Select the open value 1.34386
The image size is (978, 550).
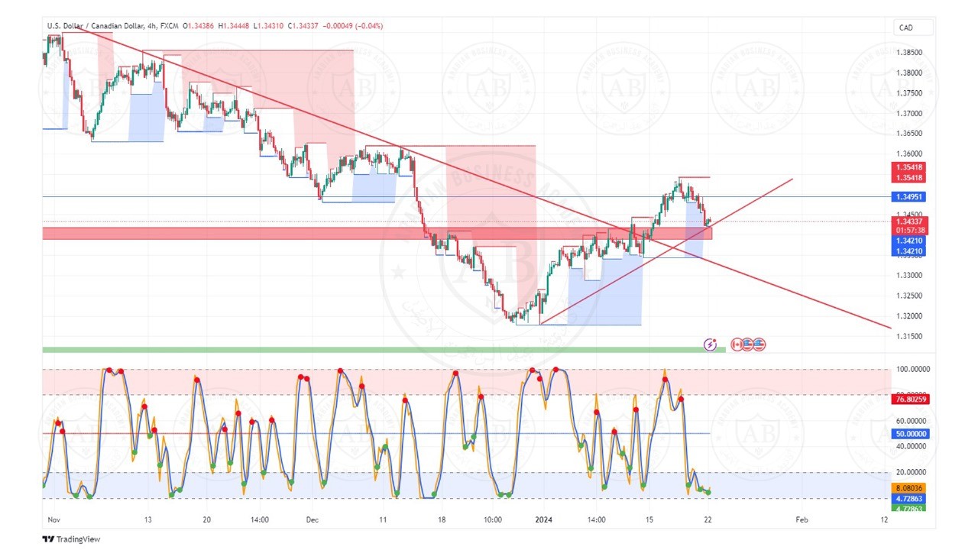200,26
